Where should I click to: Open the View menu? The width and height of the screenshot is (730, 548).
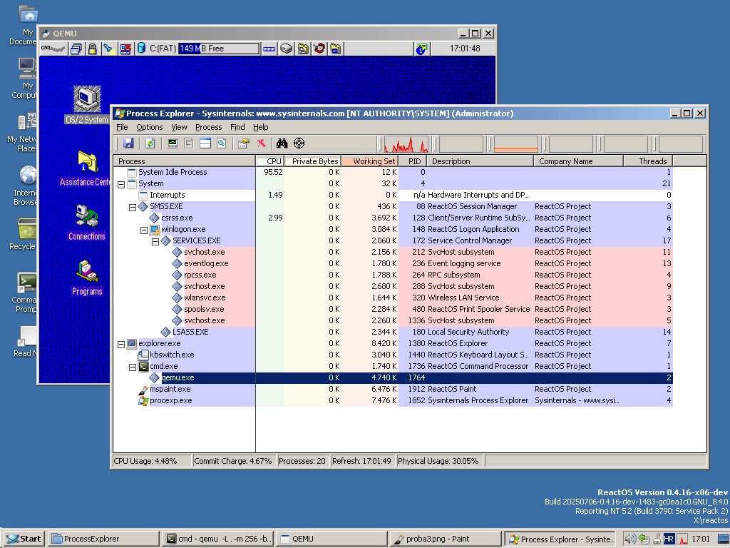[x=179, y=127]
